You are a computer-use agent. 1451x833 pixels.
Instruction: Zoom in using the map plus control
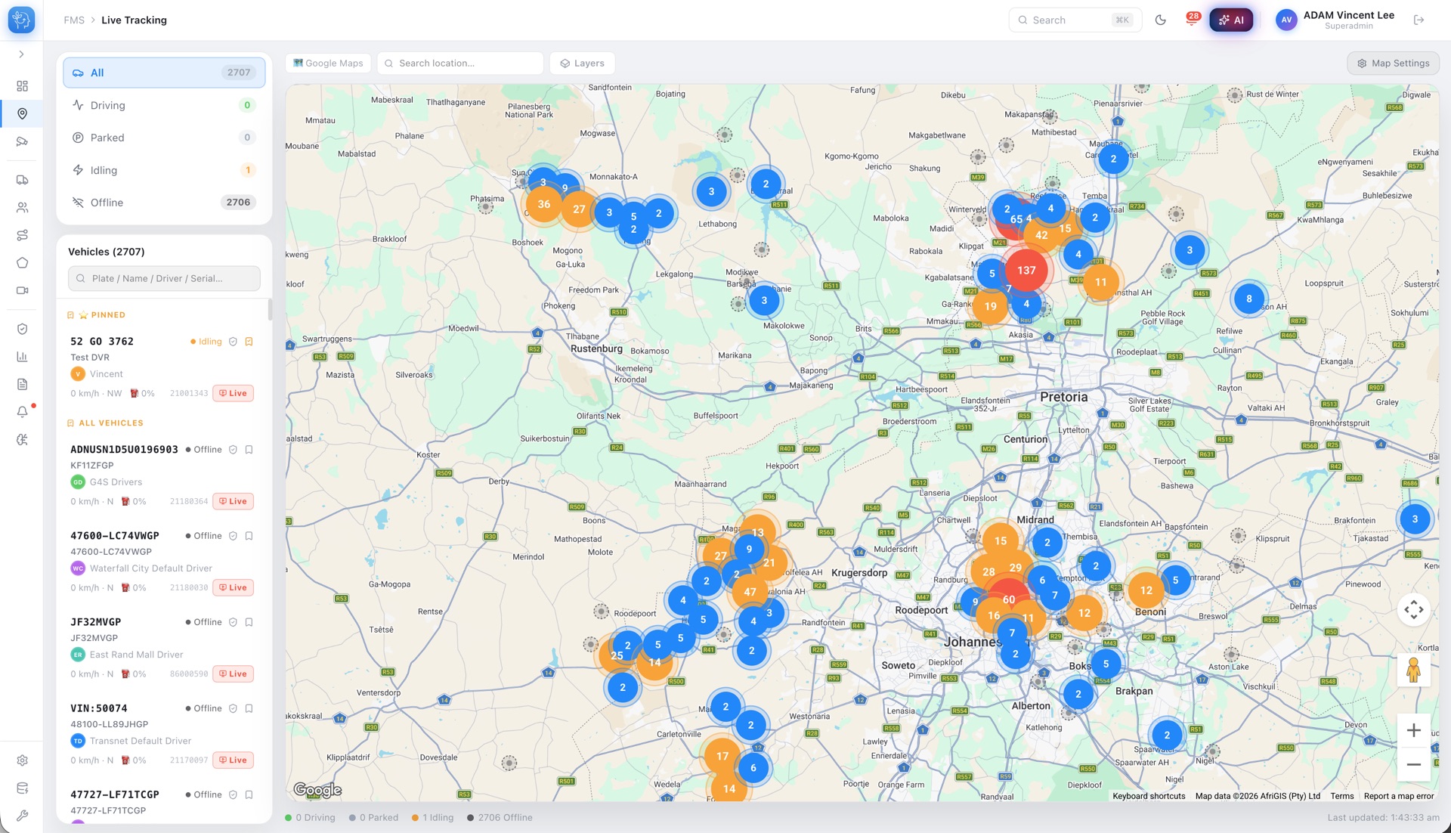pos(1414,729)
